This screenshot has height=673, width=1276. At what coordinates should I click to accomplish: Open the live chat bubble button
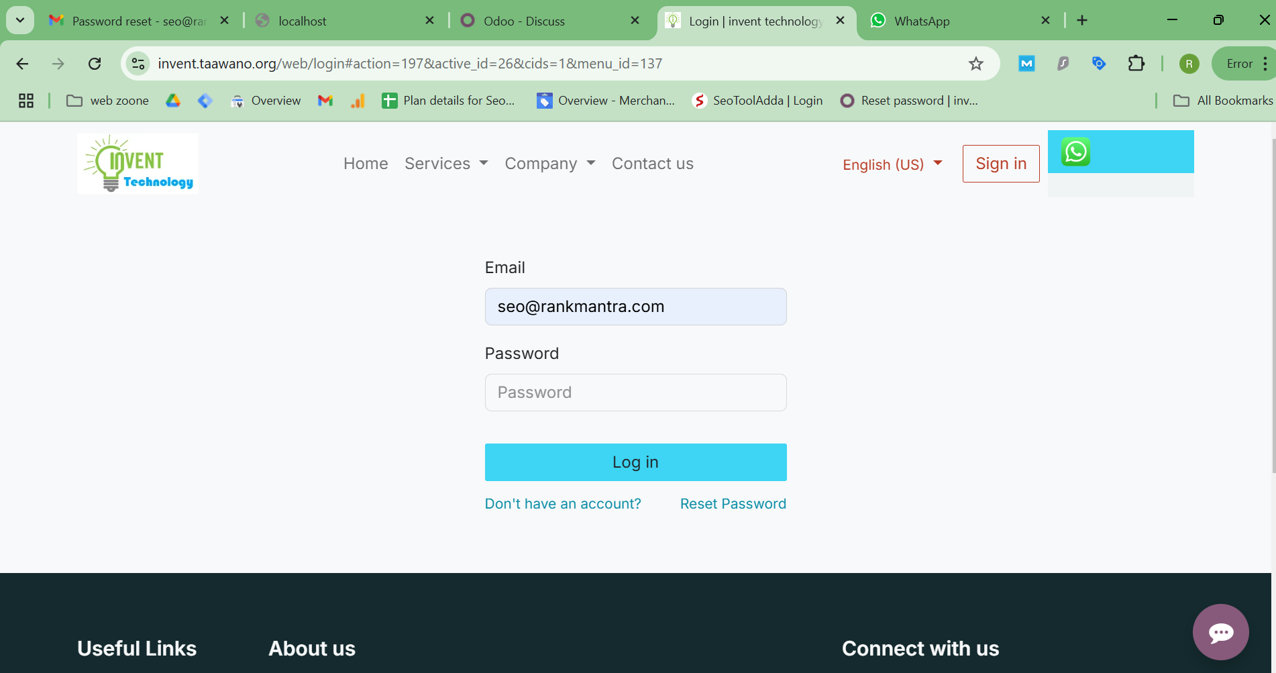[1220, 632]
